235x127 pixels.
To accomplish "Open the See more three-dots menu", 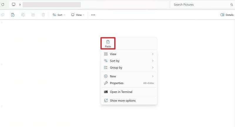I will click(93, 15).
